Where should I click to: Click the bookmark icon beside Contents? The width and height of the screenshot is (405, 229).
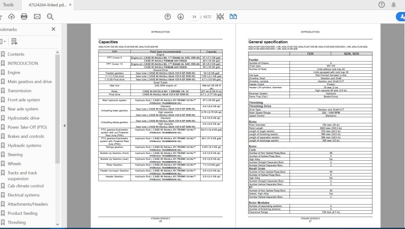(3, 54)
